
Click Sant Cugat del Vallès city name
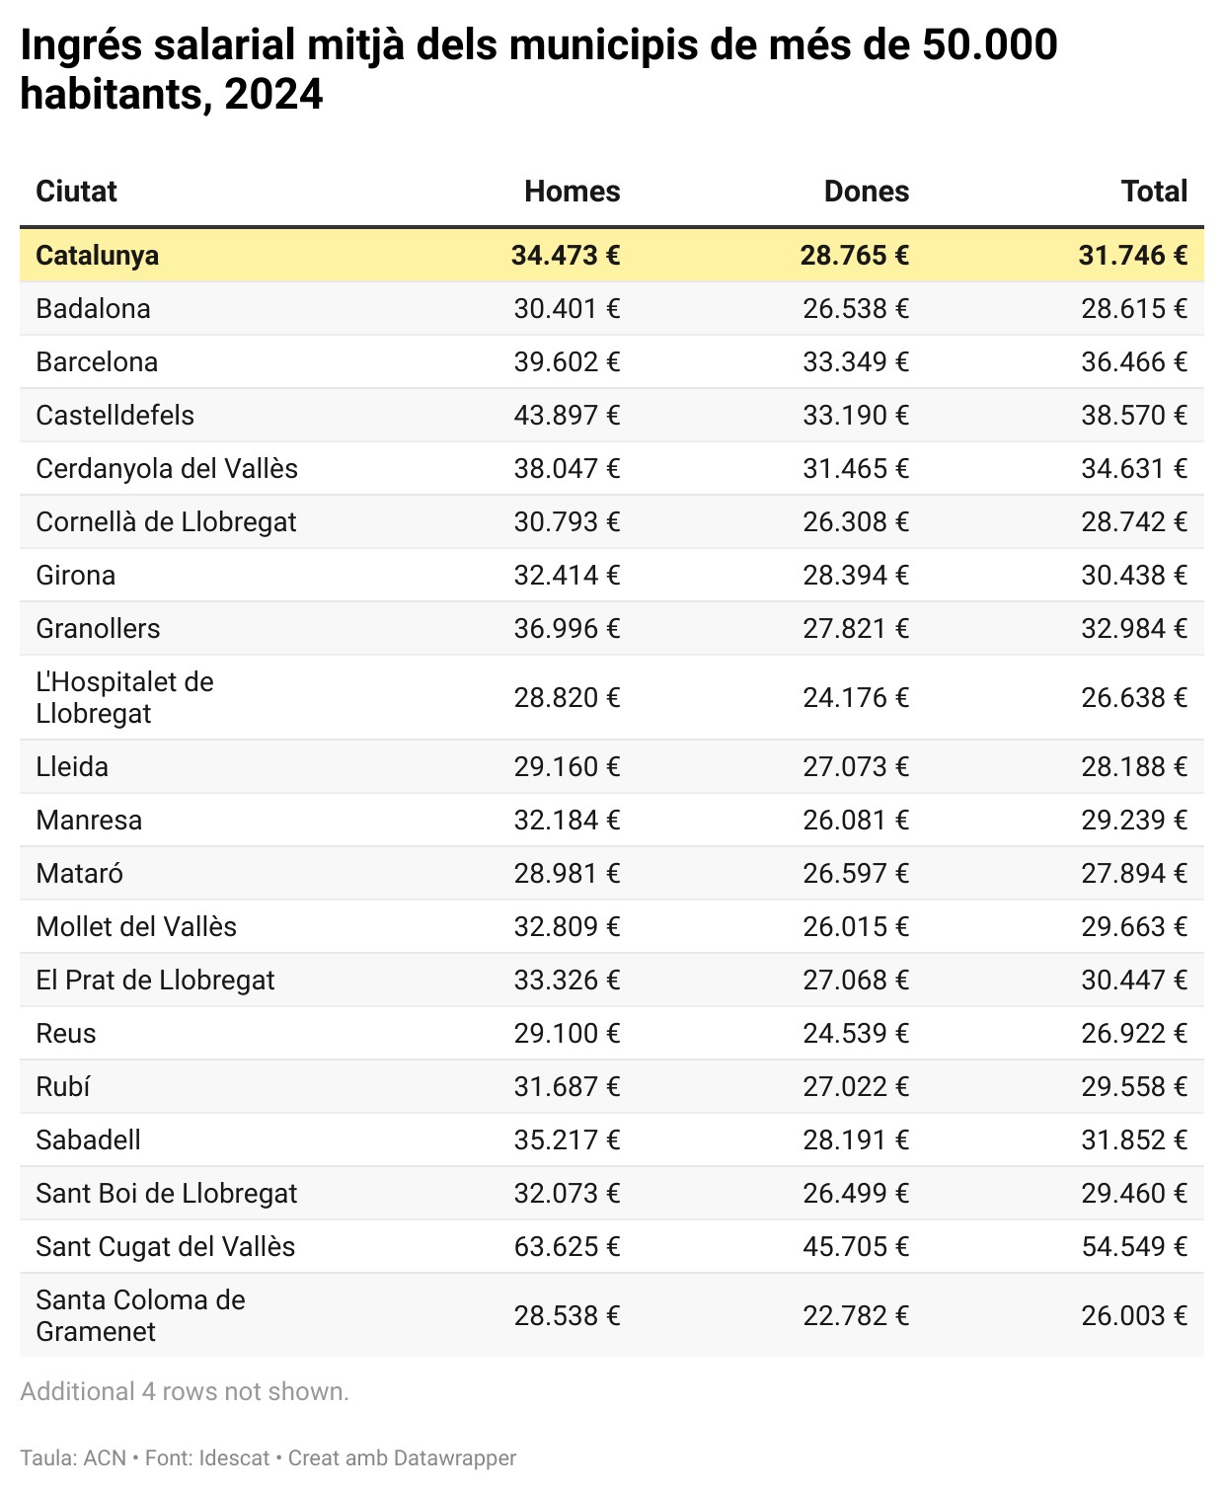[165, 1247]
